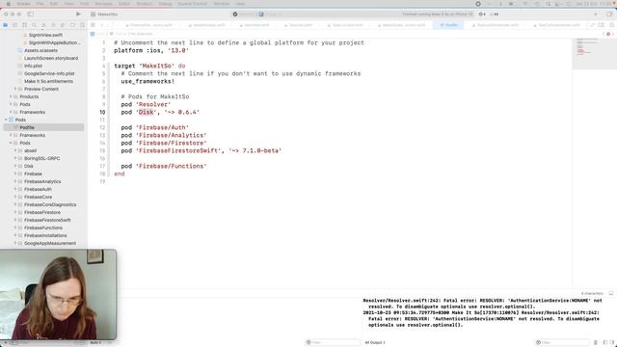Viewport: 617px width, 347px height.
Task: Click the add editor on right icon
Action: coord(611,25)
